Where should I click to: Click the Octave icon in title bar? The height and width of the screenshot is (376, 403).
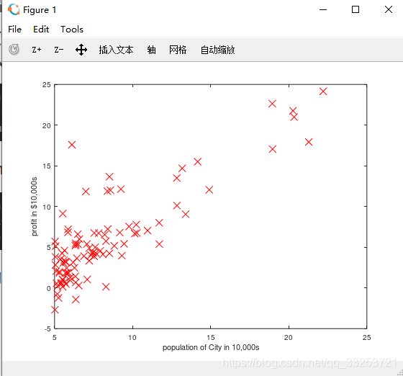[14, 10]
